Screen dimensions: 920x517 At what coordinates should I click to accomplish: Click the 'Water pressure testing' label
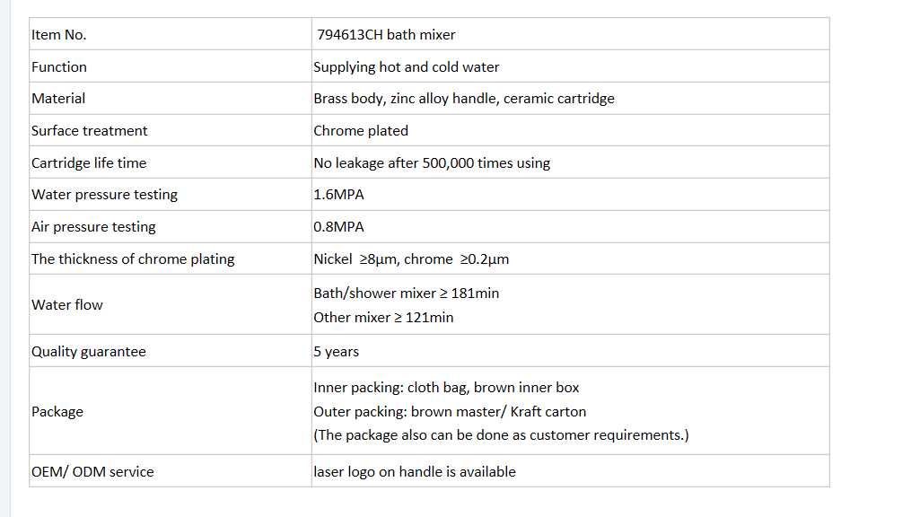(104, 195)
